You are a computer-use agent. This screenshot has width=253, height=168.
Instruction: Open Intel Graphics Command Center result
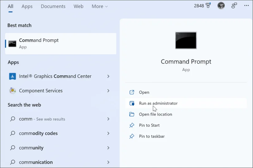(55, 76)
